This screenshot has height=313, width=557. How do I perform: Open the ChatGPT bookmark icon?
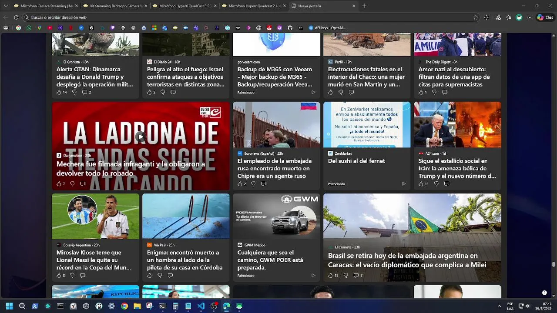pyautogui.click(x=133, y=28)
